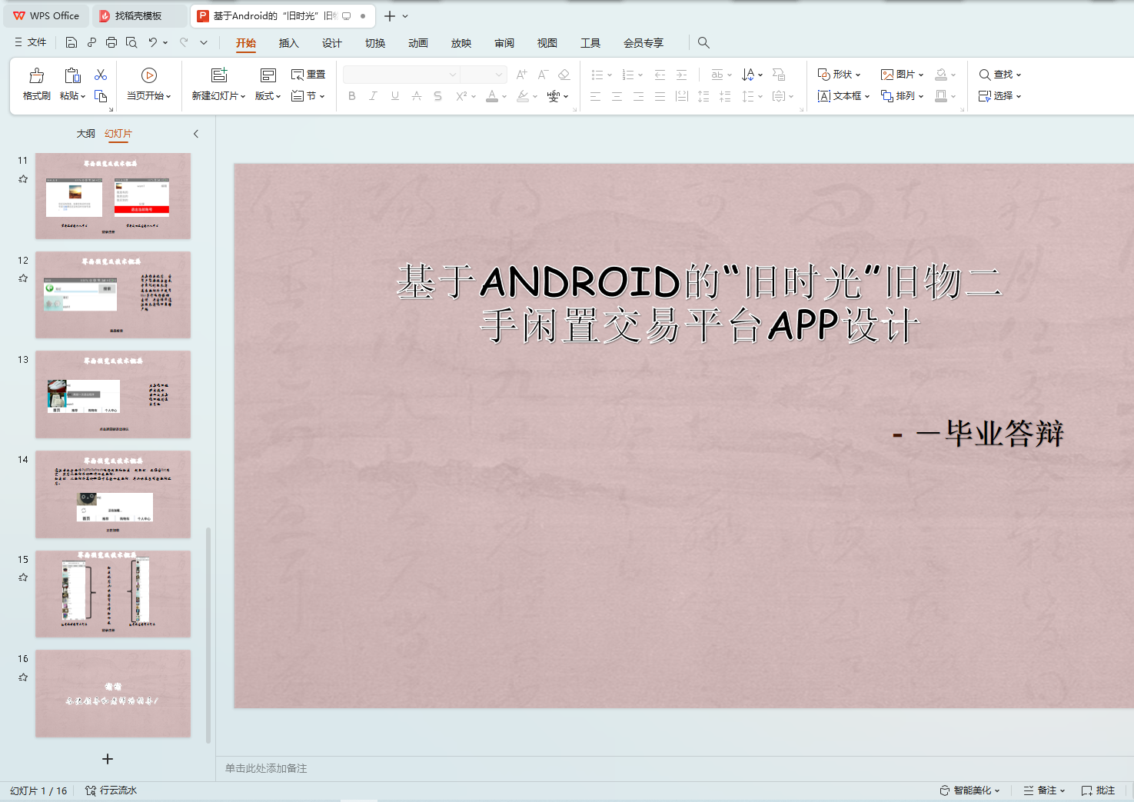Toggle Underline formatting

[394, 96]
